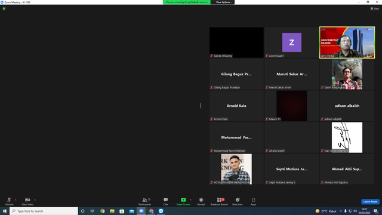Select Afrahul Luthfi tile
382x215 pixels.
(x=292, y=137)
